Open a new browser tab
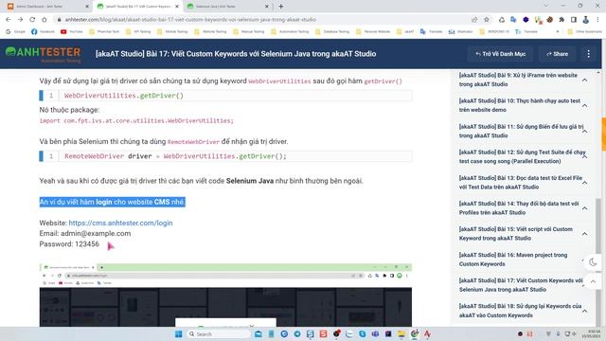 pyautogui.click(x=281, y=7)
